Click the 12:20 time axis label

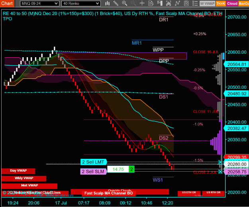167,203
